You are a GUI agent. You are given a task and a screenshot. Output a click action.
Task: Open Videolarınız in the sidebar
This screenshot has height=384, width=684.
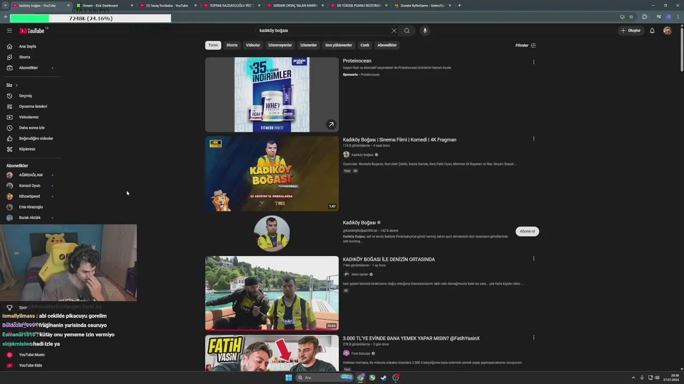30,117
